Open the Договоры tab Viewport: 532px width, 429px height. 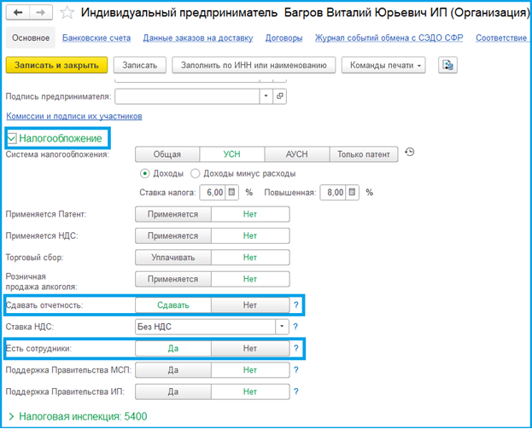284,38
